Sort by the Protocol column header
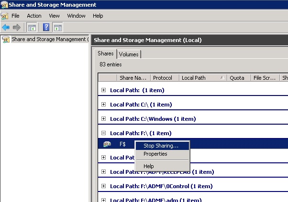This screenshot has width=288, height=202. click(x=162, y=78)
